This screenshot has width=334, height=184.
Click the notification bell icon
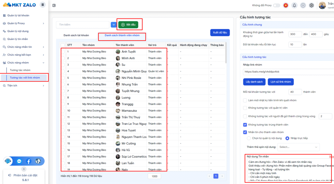click(295, 5)
